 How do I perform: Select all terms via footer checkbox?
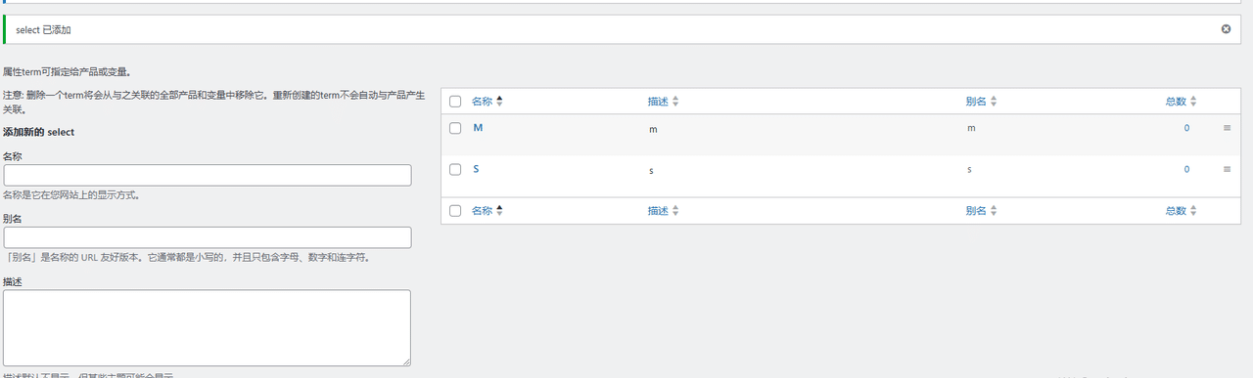point(455,210)
